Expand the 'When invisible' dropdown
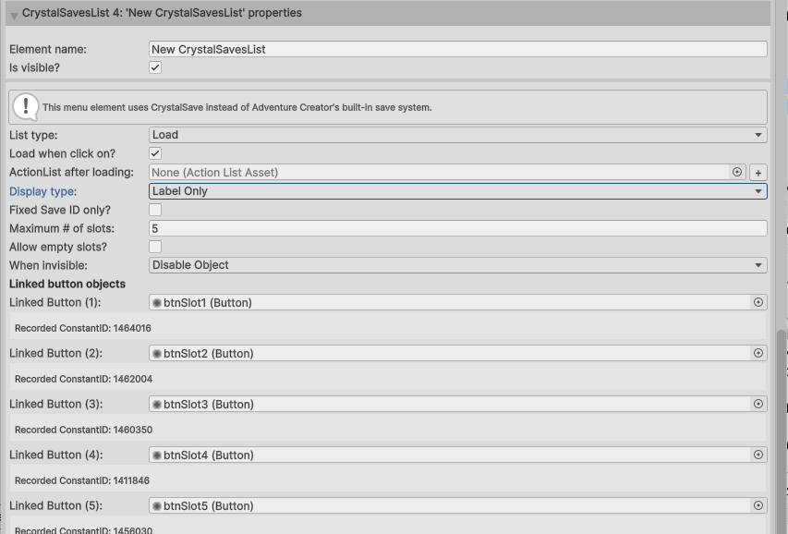Viewport: 788px width, 534px height. [x=457, y=265]
